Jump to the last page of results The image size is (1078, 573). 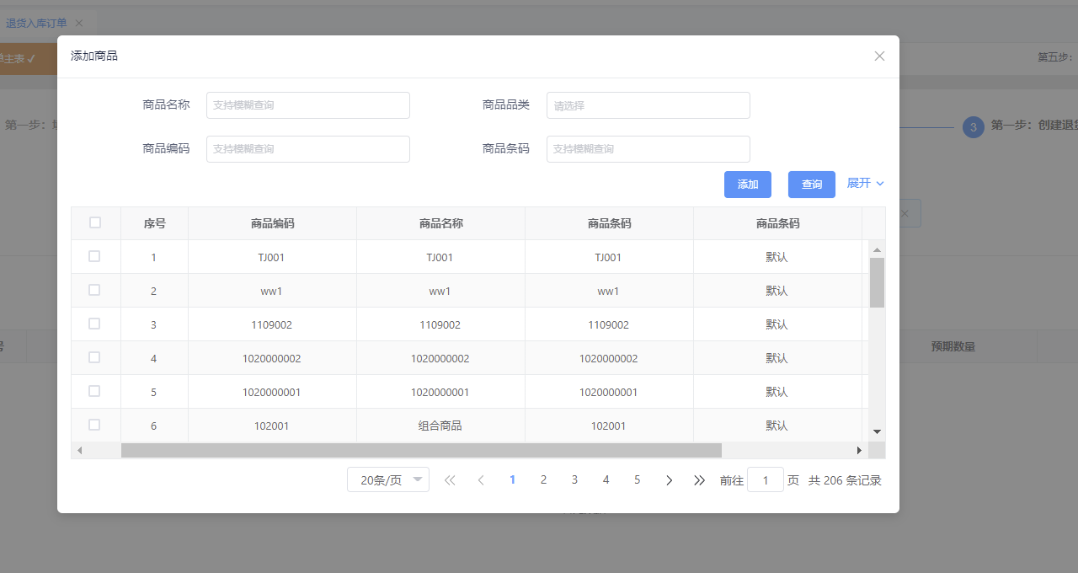[699, 480]
